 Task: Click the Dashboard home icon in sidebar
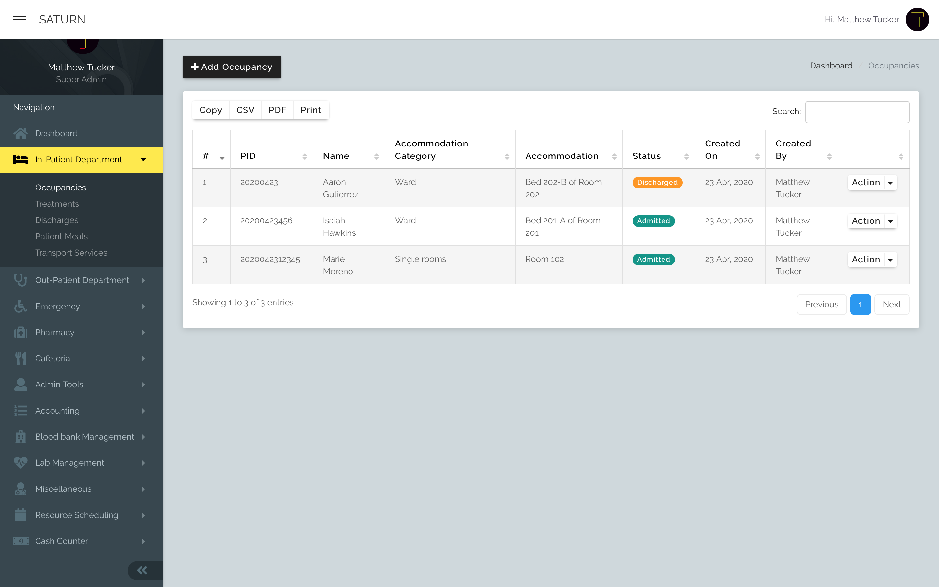click(x=21, y=134)
